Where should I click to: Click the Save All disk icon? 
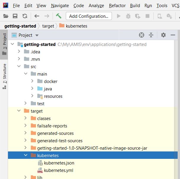pyautogui.click(x=15, y=16)
